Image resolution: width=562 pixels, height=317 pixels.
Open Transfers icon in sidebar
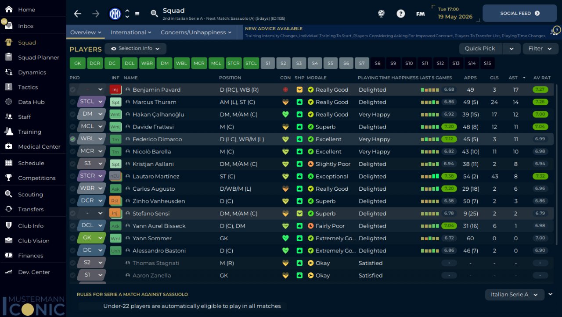[x=9, y=209]
